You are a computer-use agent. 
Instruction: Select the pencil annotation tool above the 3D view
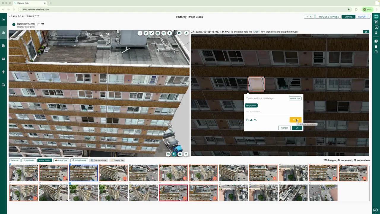pyautogui.click(x=152, y=33)
